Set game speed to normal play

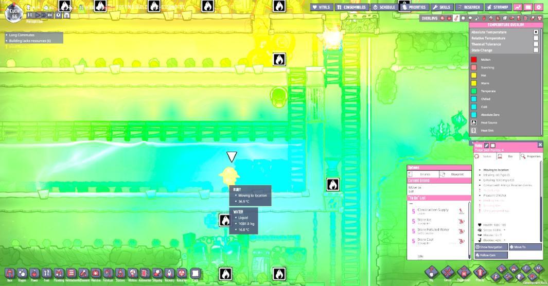point(38,15)
